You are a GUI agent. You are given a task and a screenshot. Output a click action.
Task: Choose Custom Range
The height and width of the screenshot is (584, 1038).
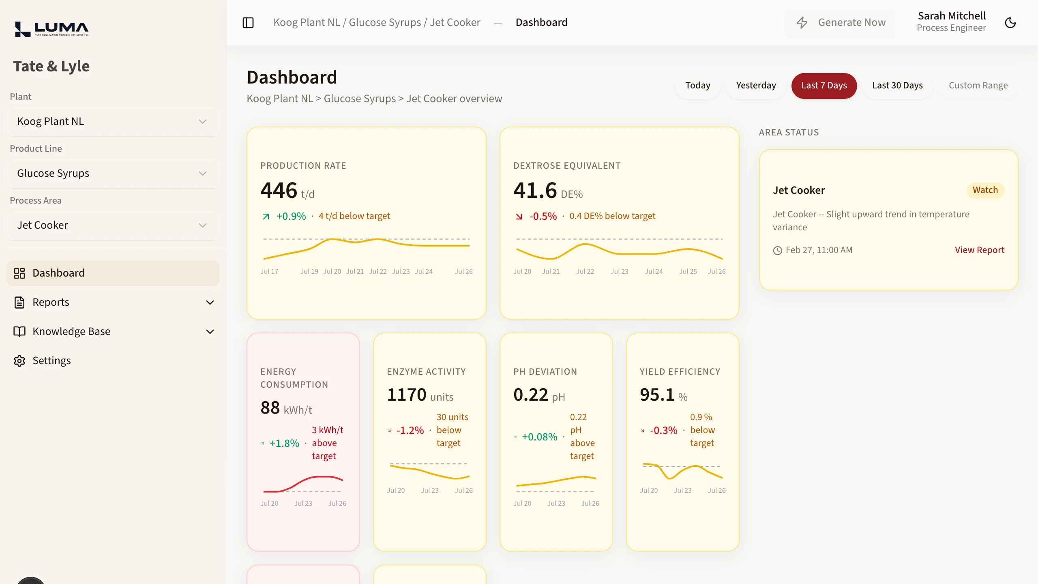click(x=978, y=86)
